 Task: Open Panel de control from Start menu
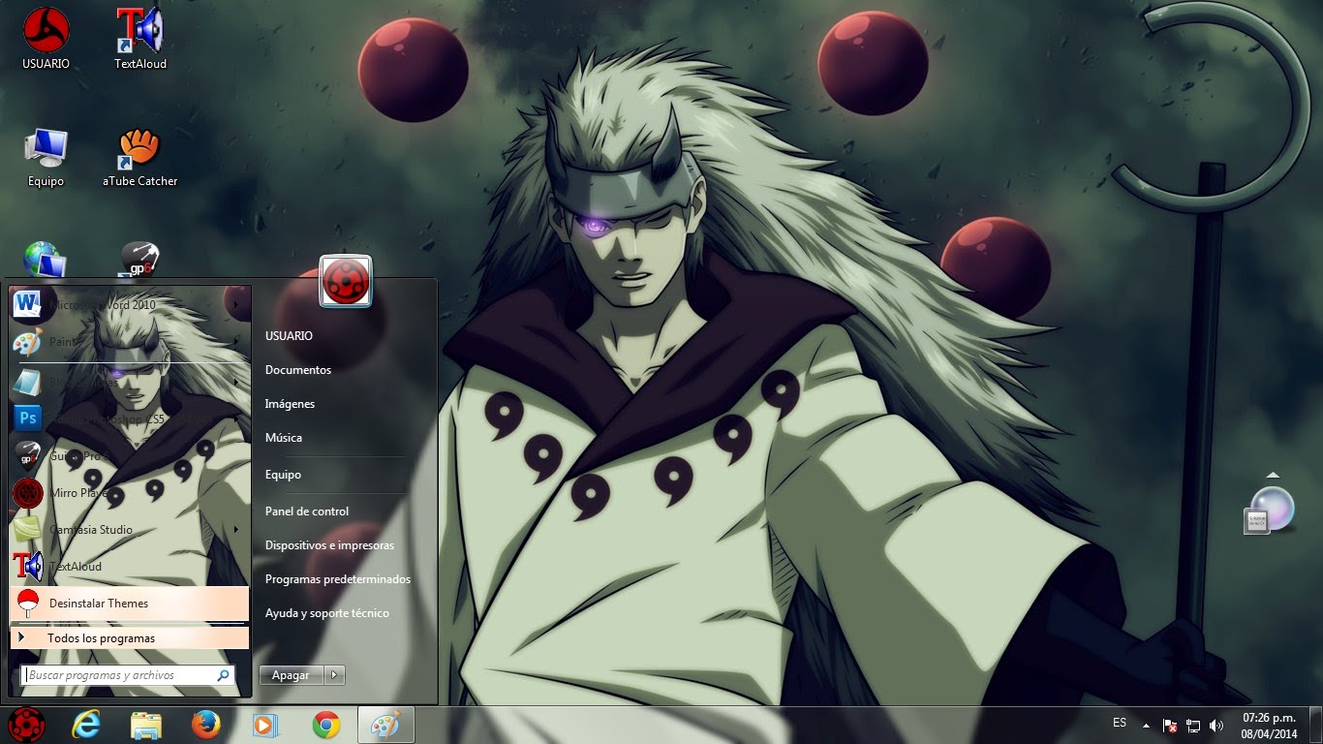click(307, 511)
